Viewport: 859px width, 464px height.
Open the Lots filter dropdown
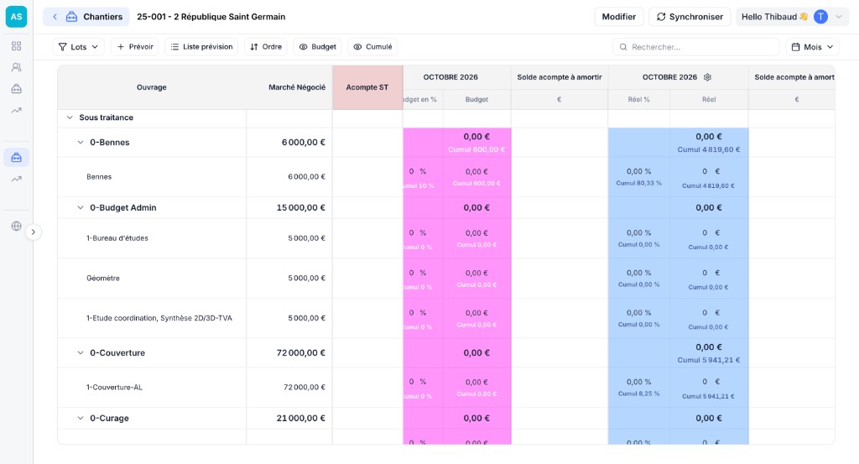coord(78,47)
